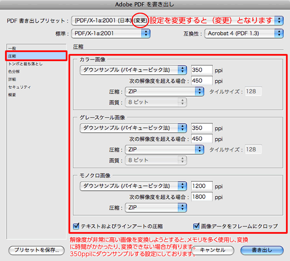
Task: Open カラー画像 画質 8 ビット dropdown
Action: pos(156,102)
